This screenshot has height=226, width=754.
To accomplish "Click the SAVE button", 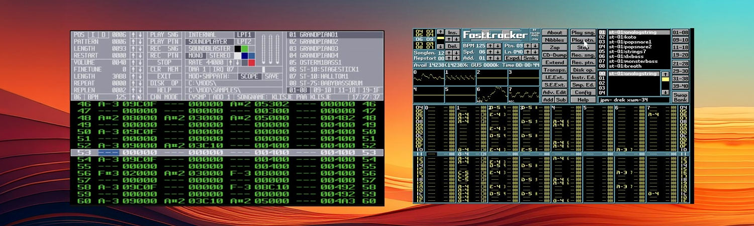I will 272,76.
